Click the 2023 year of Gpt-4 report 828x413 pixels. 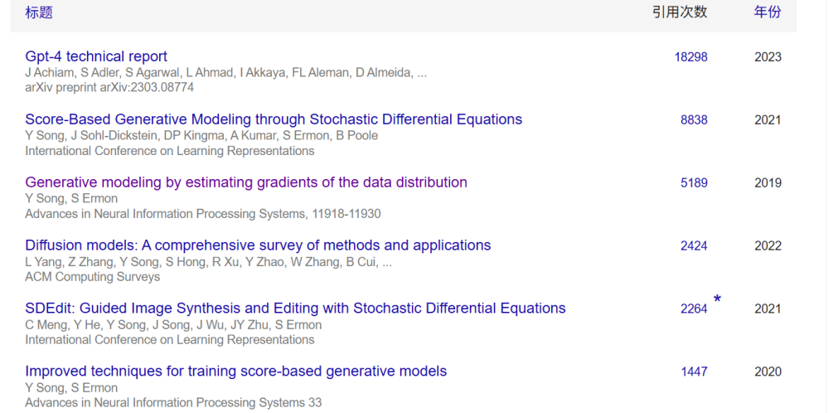tap(767, 57)
